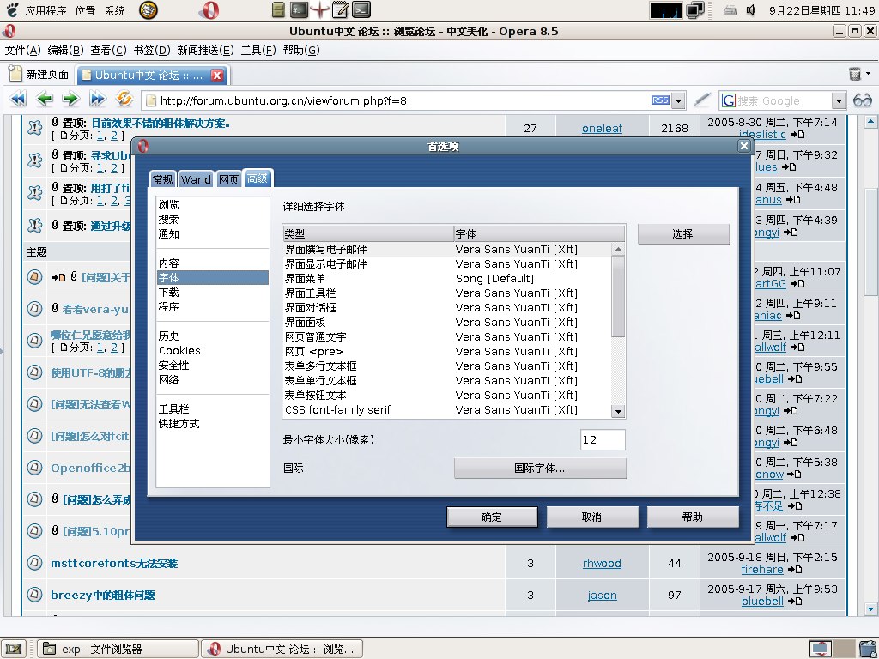Click the address bar URL field
The image size is (879, 659).
397,101
